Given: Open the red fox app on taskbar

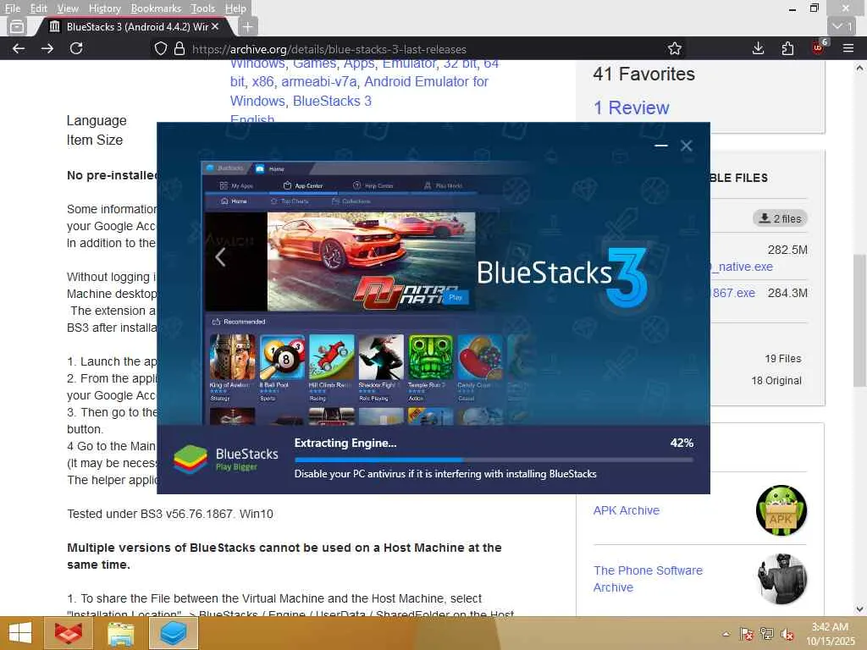Looking at the screenshot, I should pyautogui.click(x=68, y=633).
